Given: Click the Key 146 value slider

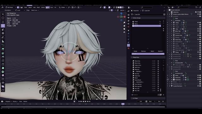Looking at the screenshot, I should (154, 91).
